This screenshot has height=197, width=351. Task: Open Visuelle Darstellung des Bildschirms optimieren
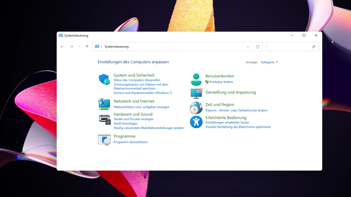coord(238,127)
